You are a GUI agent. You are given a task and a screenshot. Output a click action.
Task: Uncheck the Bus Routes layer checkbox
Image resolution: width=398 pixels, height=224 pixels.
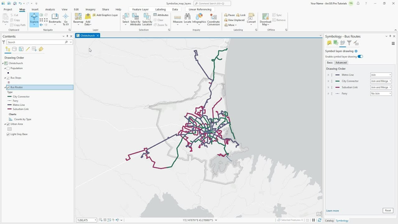(8, 87)
